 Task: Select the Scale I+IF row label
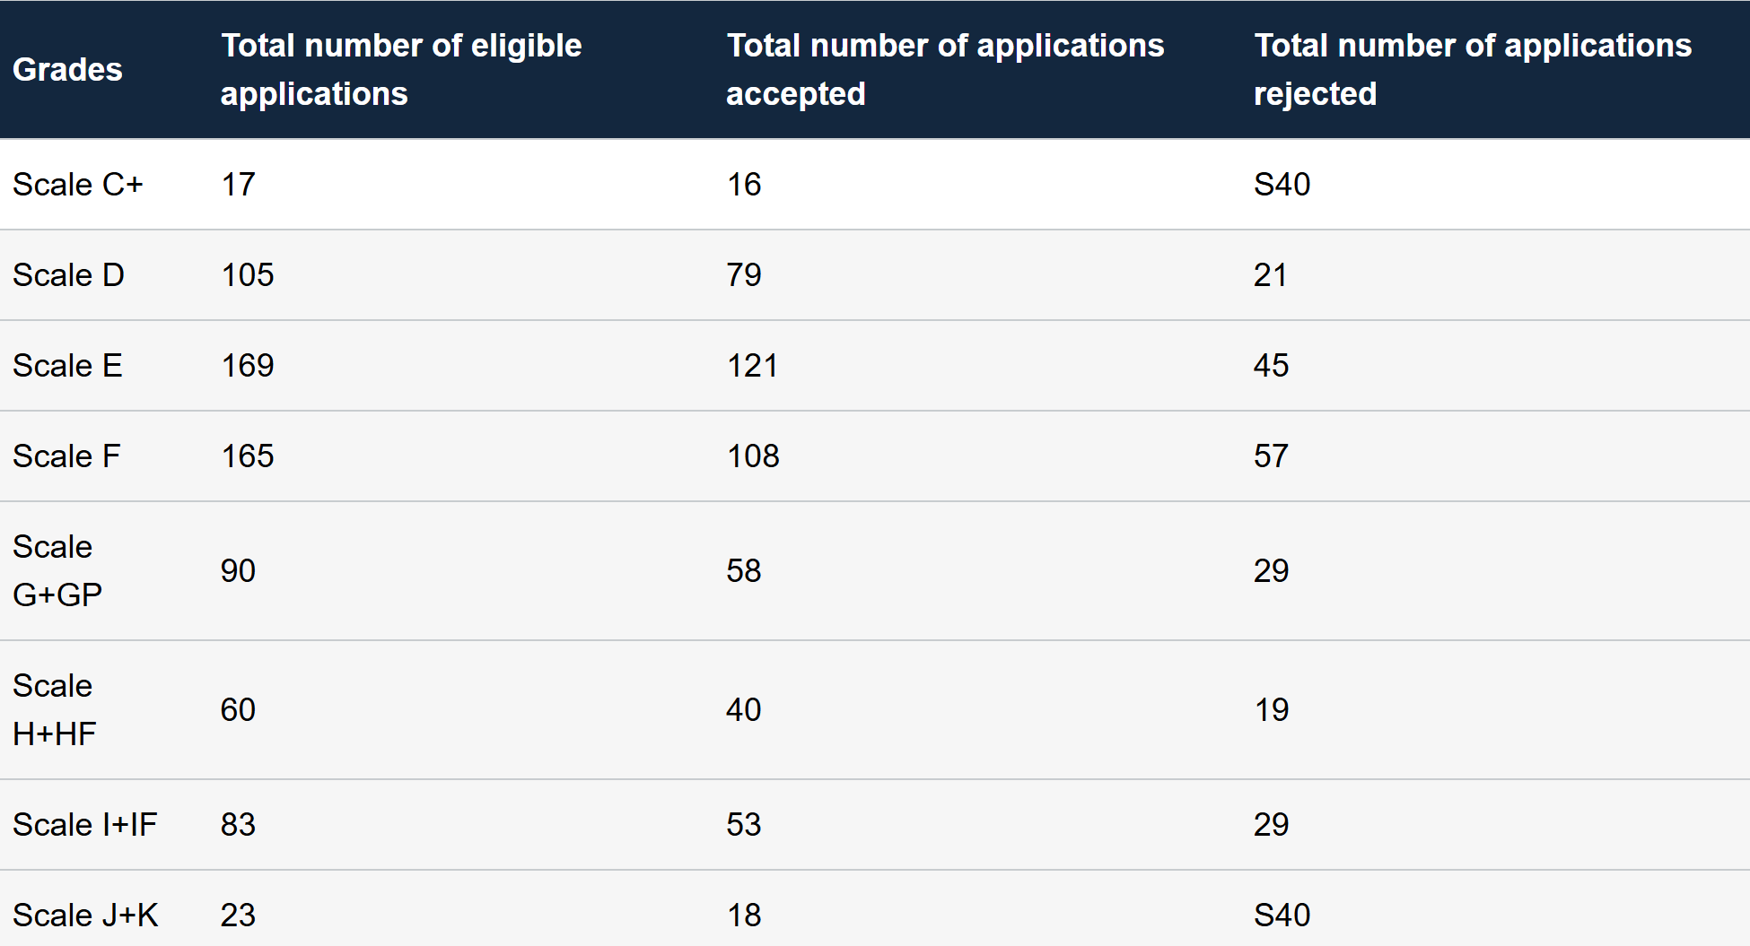click(84, 825)
